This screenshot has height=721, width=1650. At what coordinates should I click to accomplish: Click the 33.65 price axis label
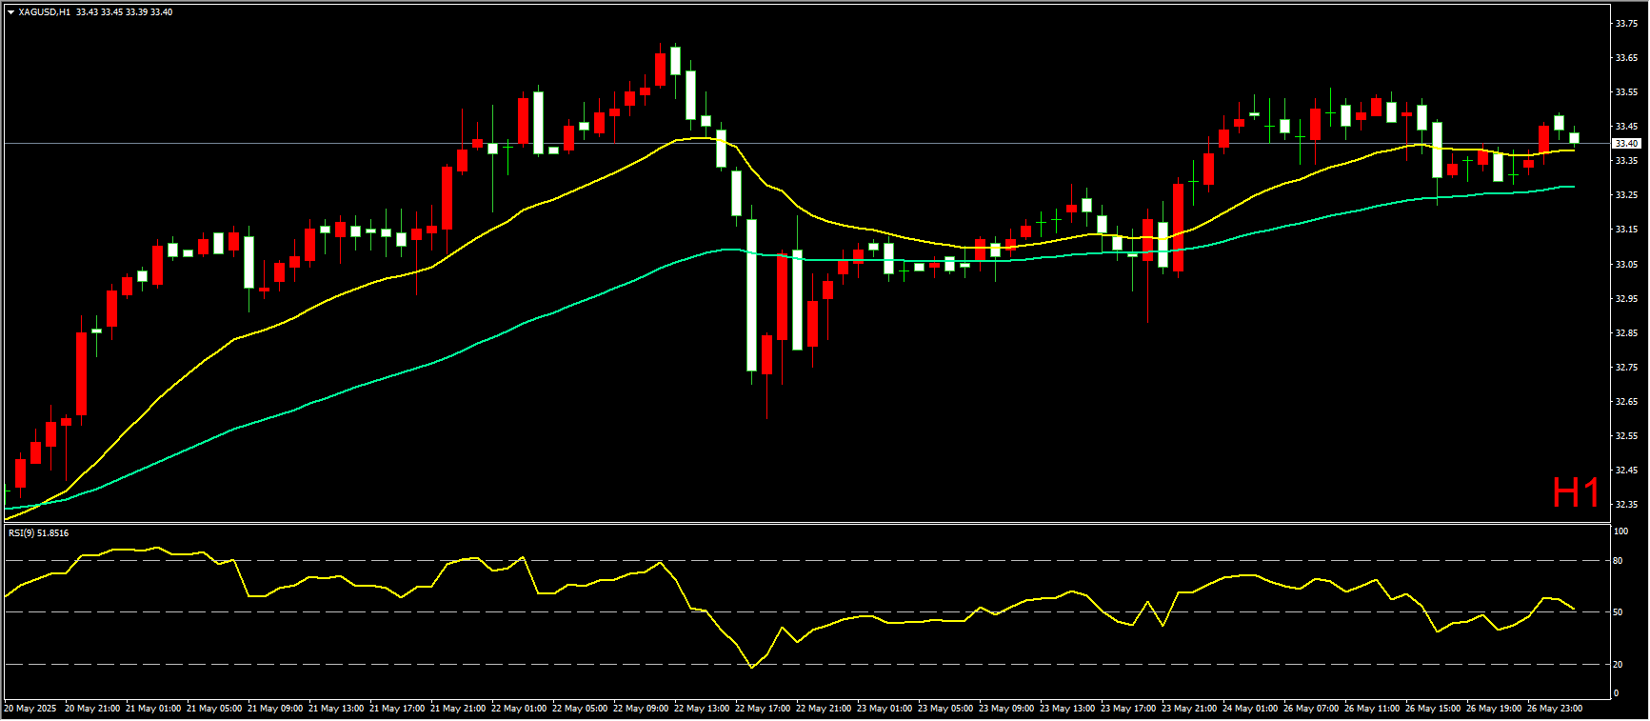pos(1626,58)
